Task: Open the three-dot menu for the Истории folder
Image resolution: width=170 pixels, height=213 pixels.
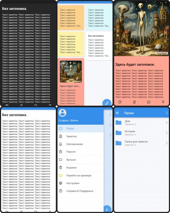Action: [166, 133]
